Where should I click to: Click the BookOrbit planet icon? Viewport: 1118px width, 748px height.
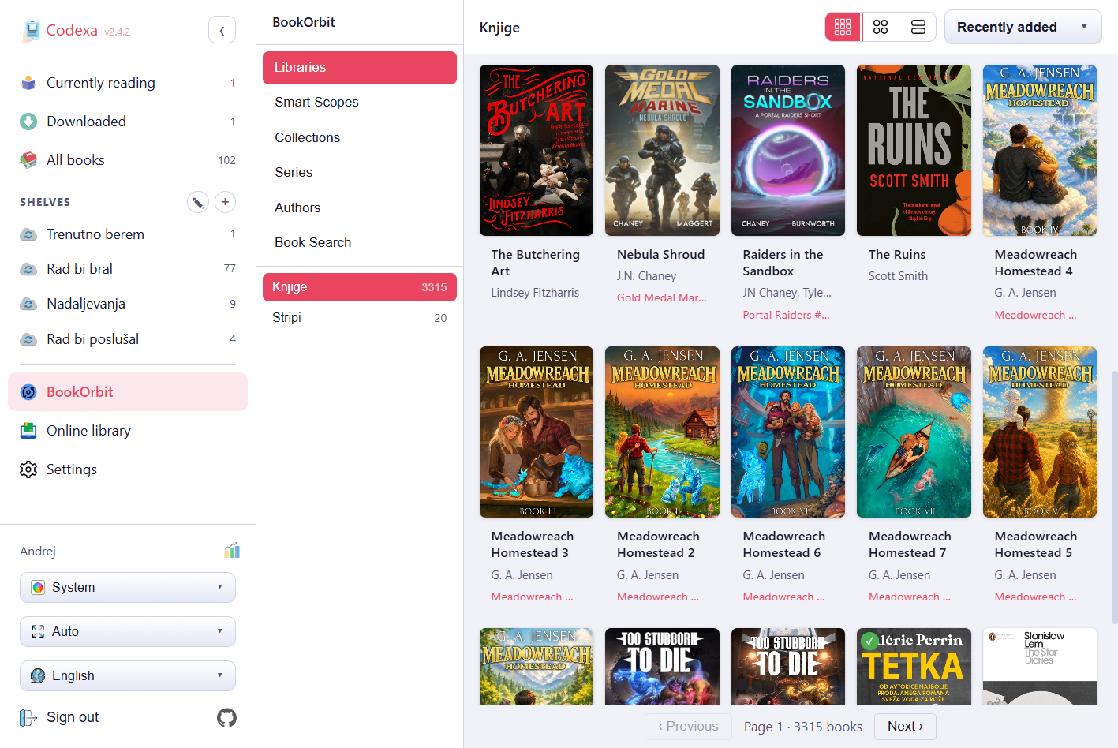pos(28,392)
